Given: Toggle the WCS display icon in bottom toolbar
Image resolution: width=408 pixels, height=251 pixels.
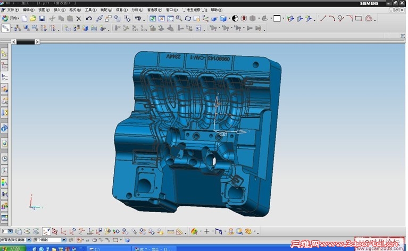Looking at the screenshot, I should pyautogui.click(x=46, y=231).
